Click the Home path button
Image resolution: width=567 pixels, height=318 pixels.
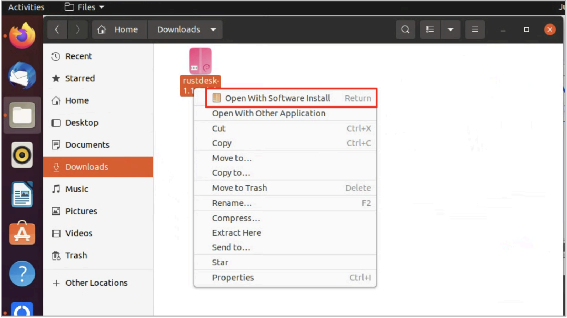click(120, 29)
